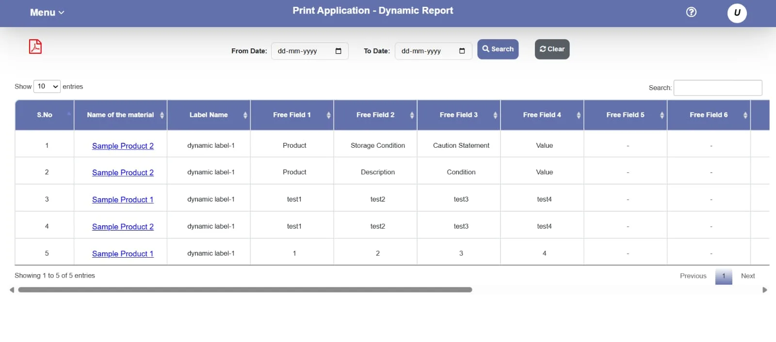Image resolution: width=776 pixels, height=342 pixels.
Task: Select the Description cell in row 2
Action: click(x=375, y=171)
